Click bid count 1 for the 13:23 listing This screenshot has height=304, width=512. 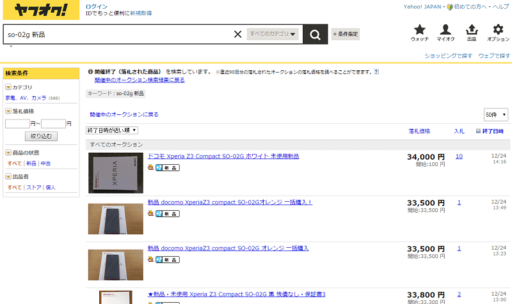tap(459, 248)
